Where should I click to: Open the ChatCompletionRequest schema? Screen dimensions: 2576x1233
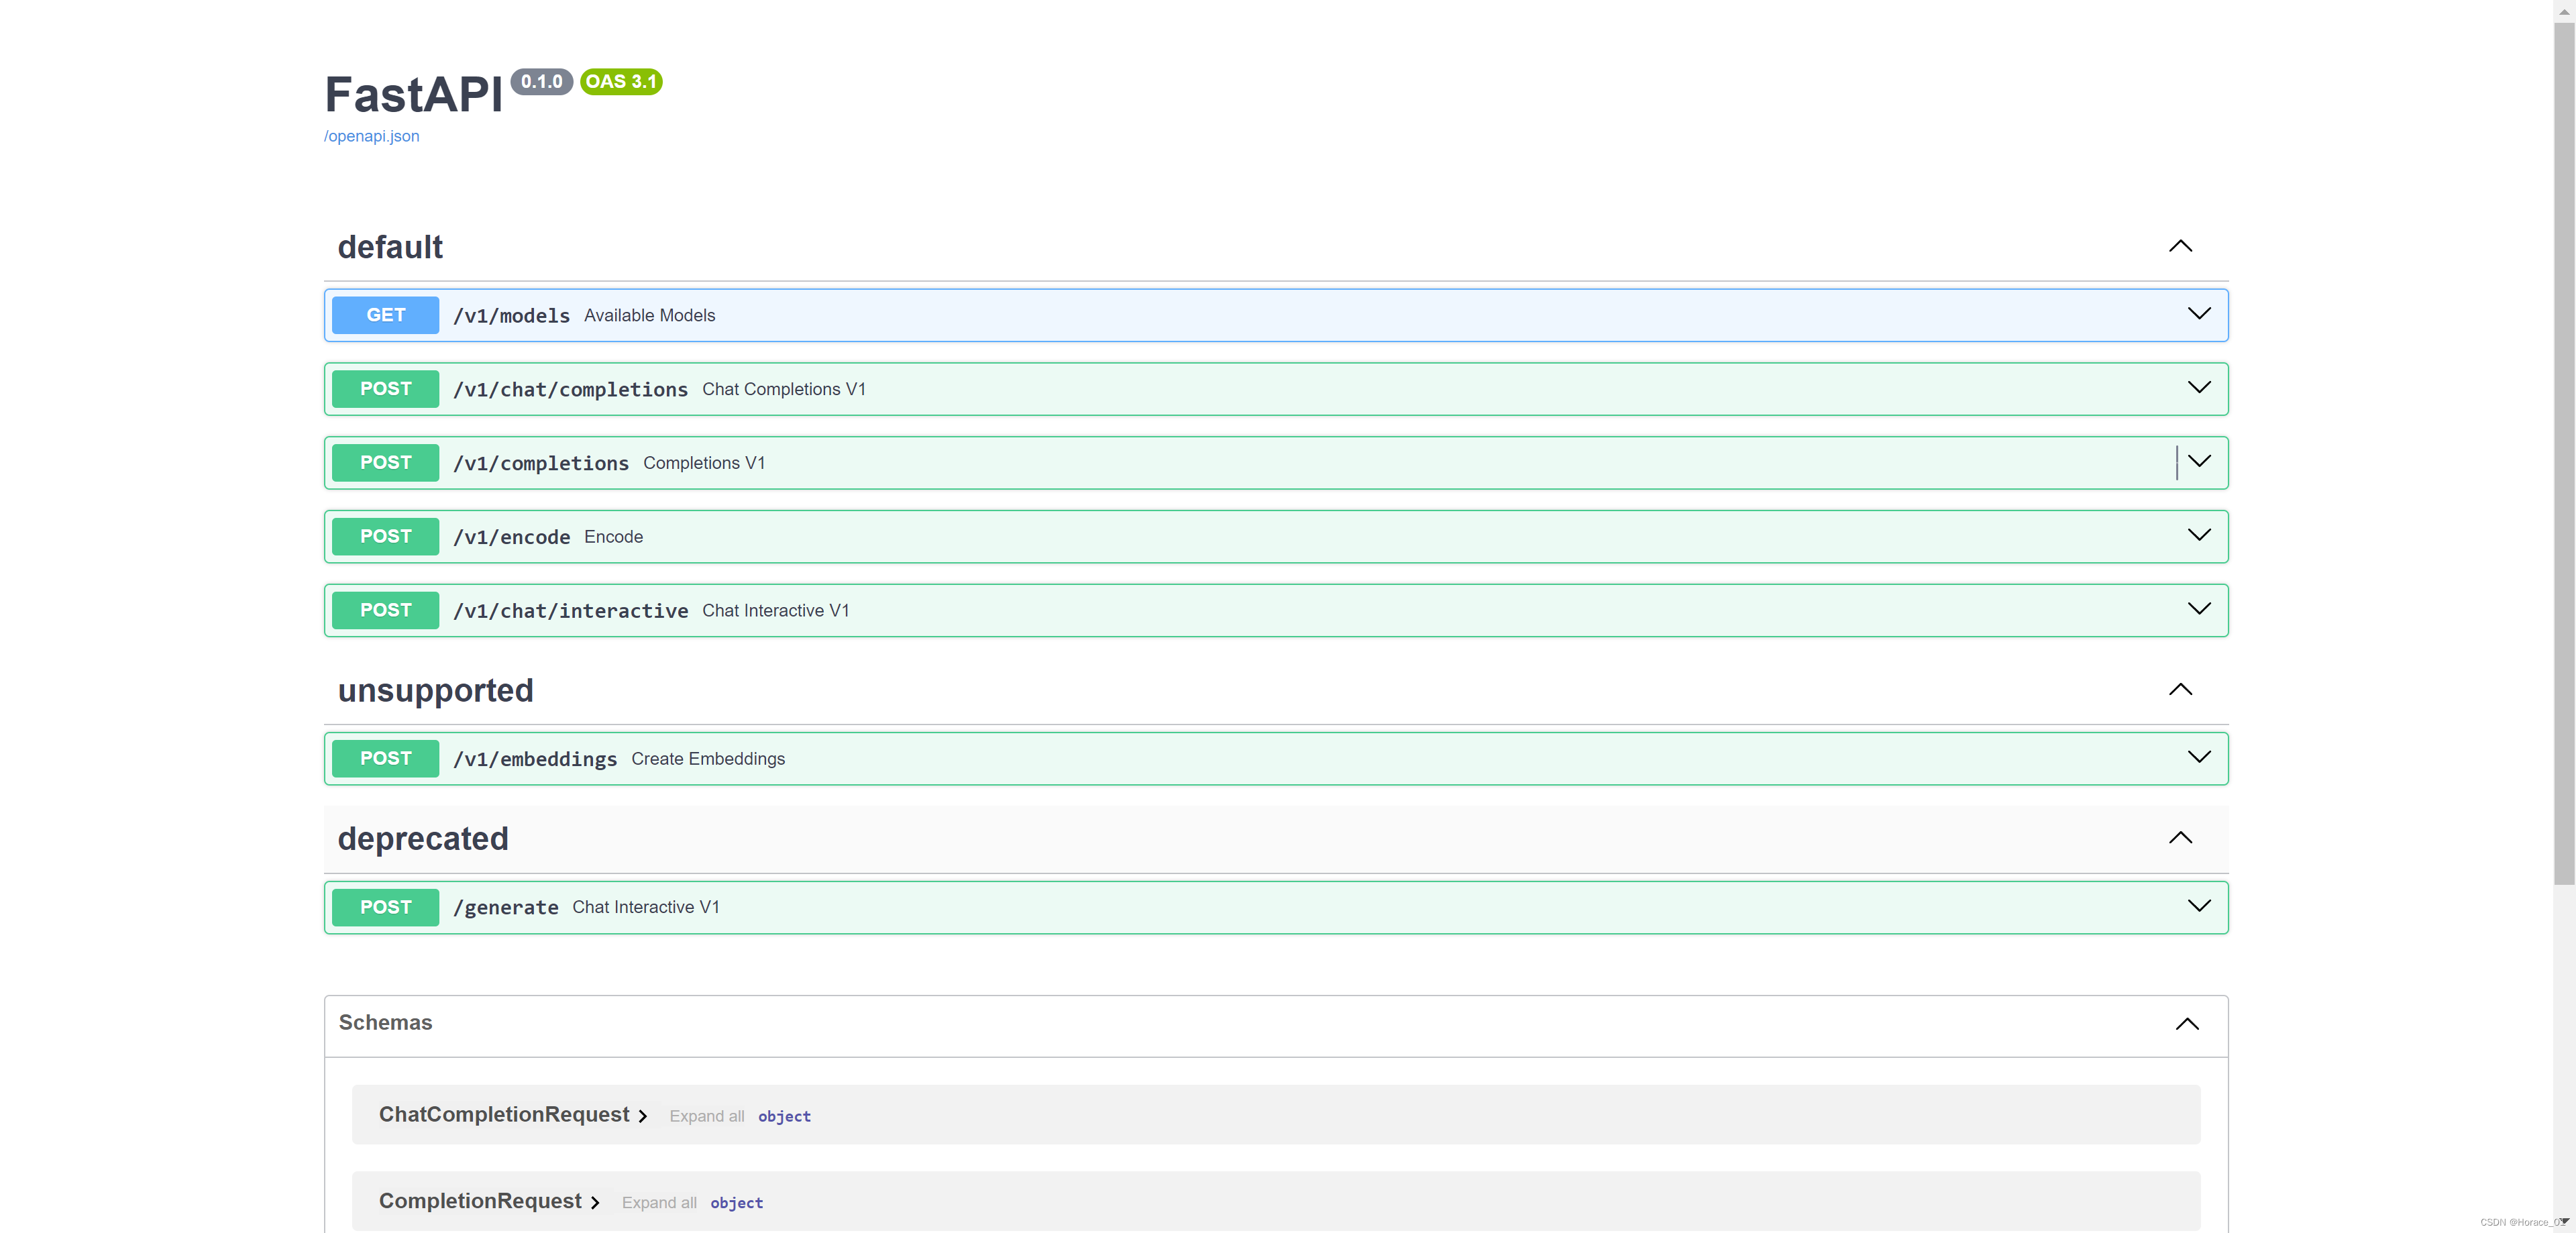click(x=504, y=1114)
